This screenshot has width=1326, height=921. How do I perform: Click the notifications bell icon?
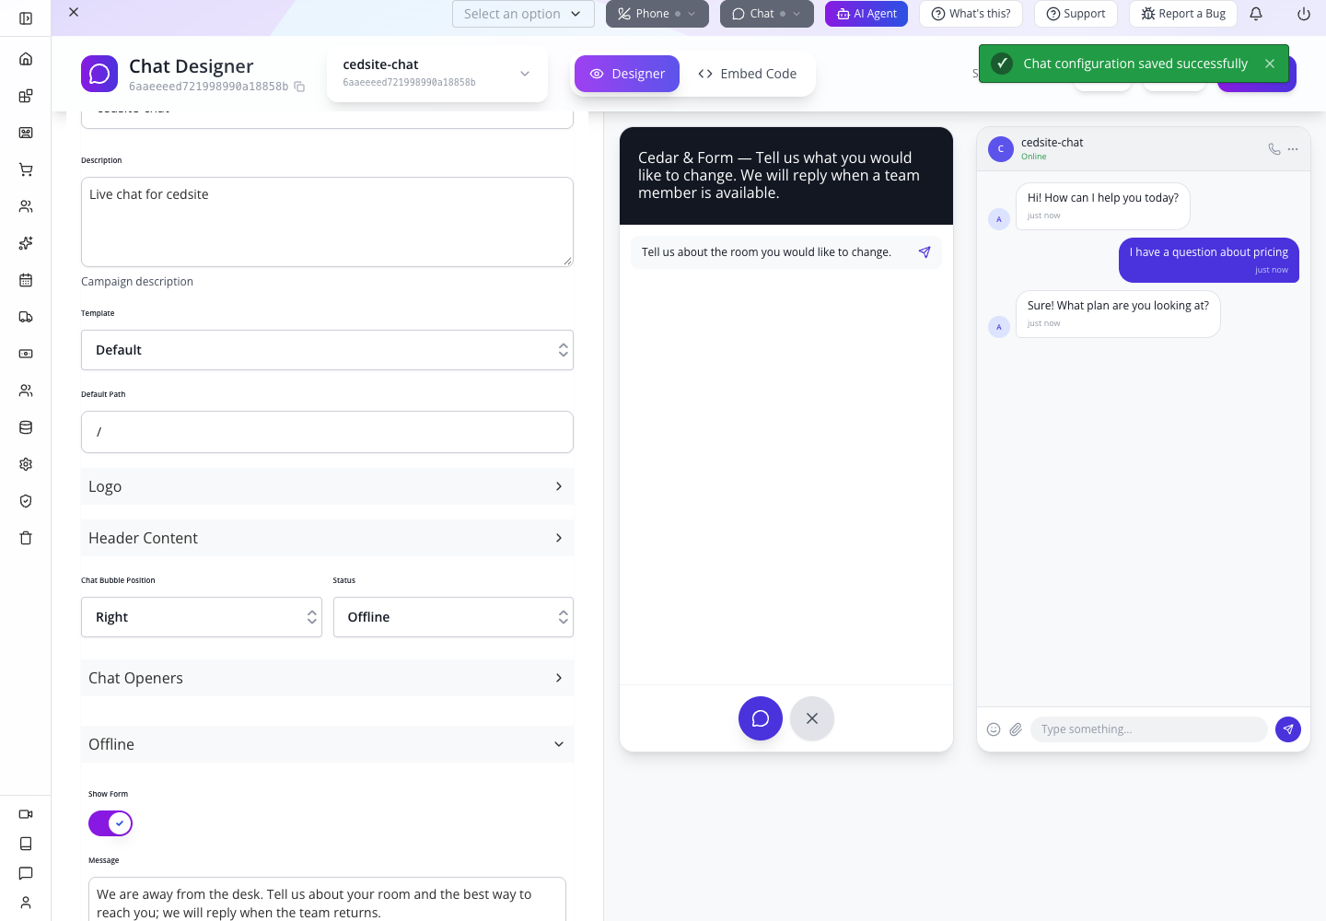[x=1256, y=14]
